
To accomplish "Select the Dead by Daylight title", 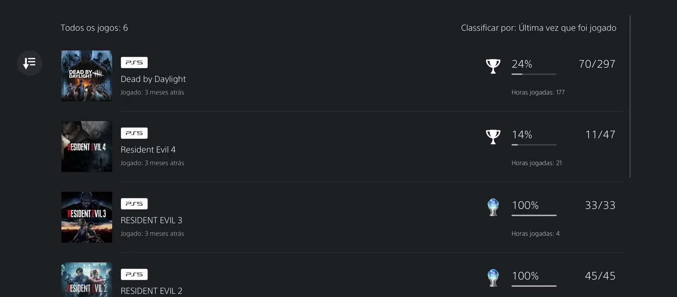I will 153,79.
